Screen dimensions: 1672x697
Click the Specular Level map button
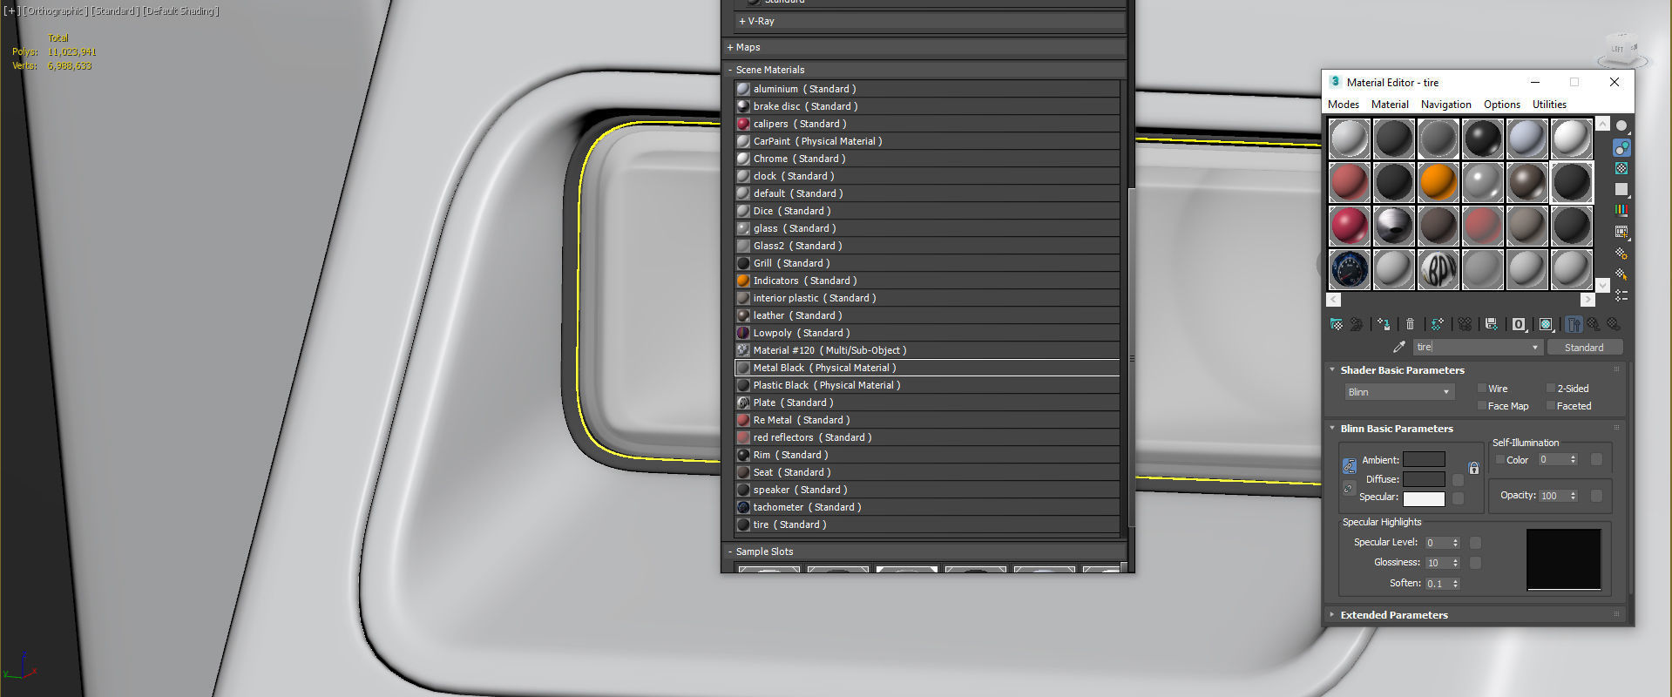[x=1475, y=542]
